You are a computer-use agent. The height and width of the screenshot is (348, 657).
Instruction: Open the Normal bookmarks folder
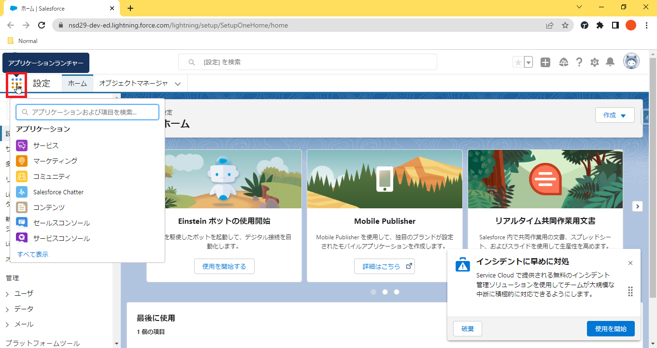pos(23,41)
